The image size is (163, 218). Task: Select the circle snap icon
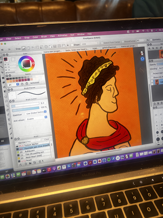point(46,47)
